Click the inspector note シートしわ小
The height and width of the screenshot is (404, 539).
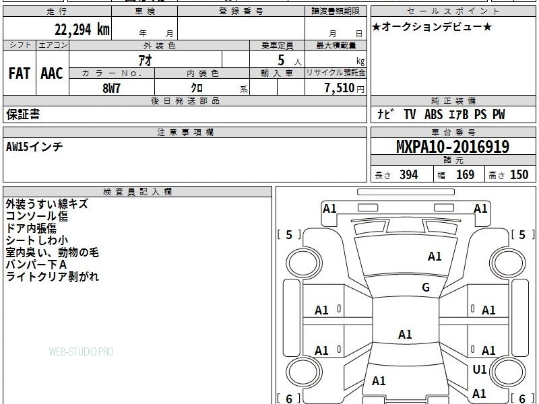[37, 240]
